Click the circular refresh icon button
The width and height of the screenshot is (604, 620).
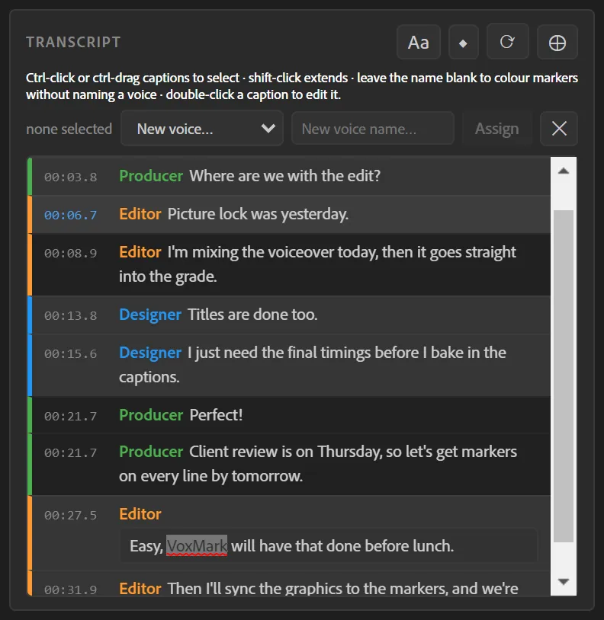(x=507, y=41)
